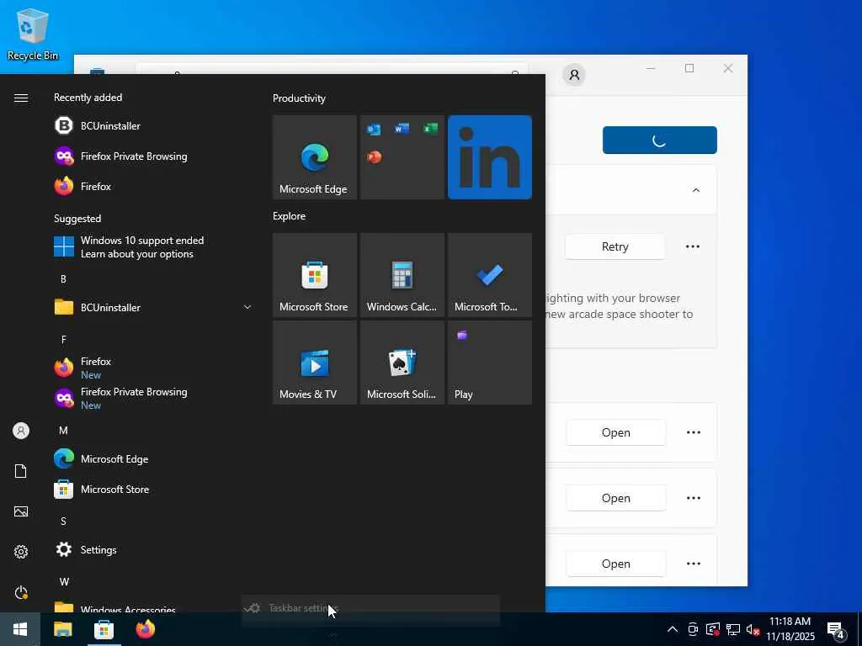Click Windows 10 support ended suggestion
The image size is (862, 646).
(x=154, y=246)
